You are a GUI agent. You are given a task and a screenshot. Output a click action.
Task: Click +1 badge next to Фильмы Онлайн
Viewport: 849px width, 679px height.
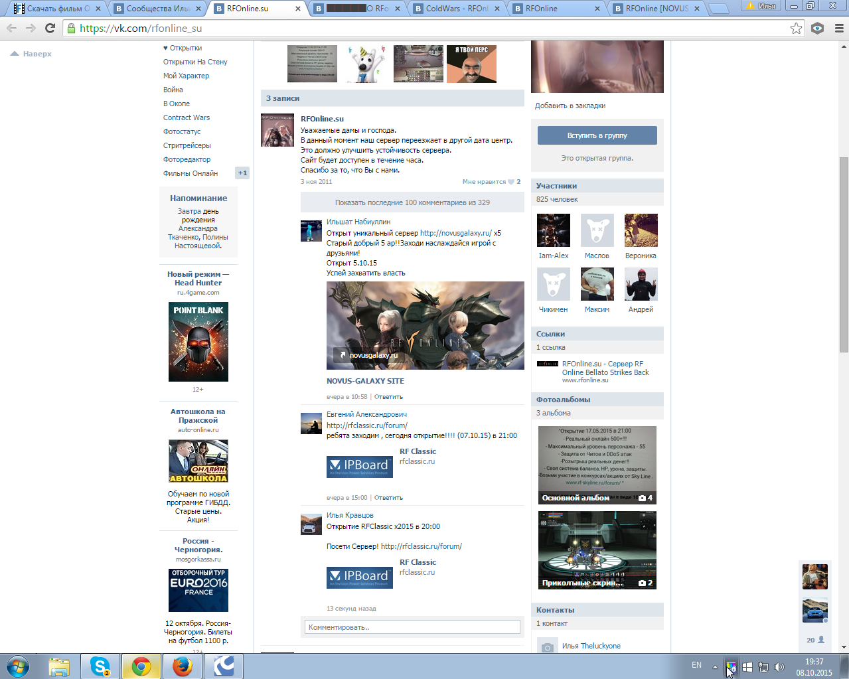(x=242, y=173)
